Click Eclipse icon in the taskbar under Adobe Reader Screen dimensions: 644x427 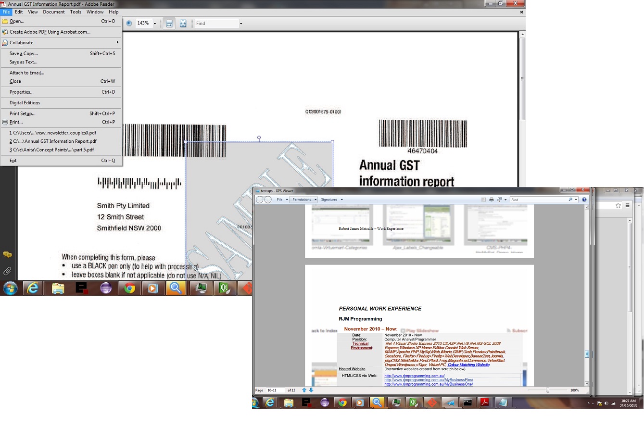coord(106,288)
